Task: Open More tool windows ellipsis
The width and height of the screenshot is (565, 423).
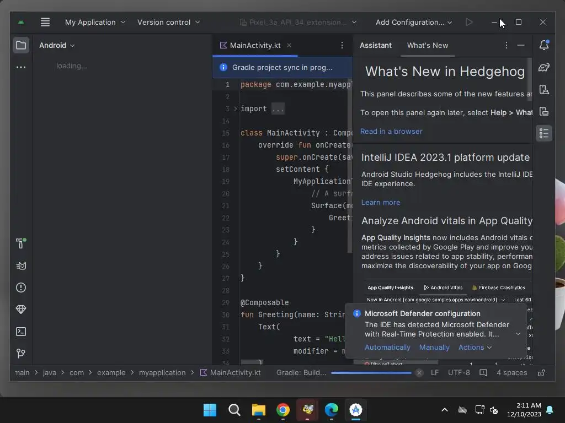Action: pyautogui.click(x=21, y=67)
